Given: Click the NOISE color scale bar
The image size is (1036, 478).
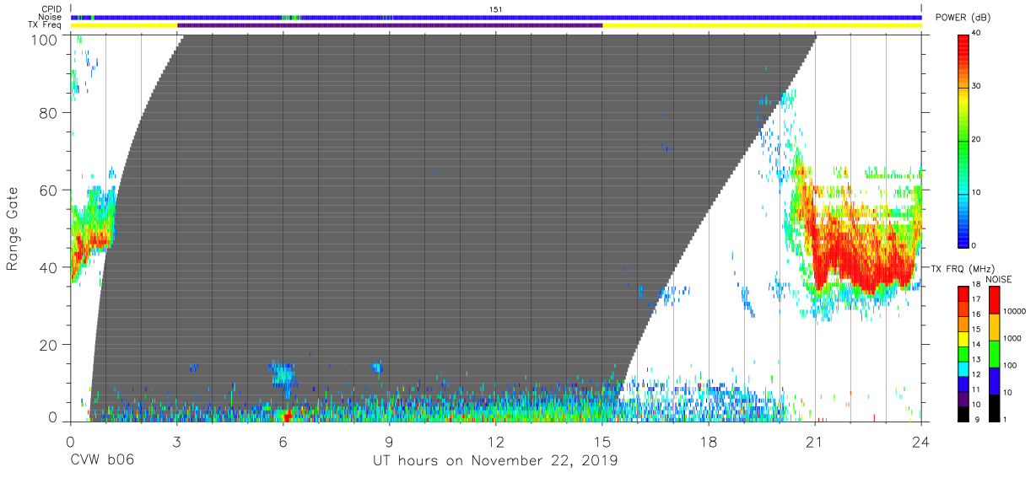Looking at the screenshot, I should [995, 352].
